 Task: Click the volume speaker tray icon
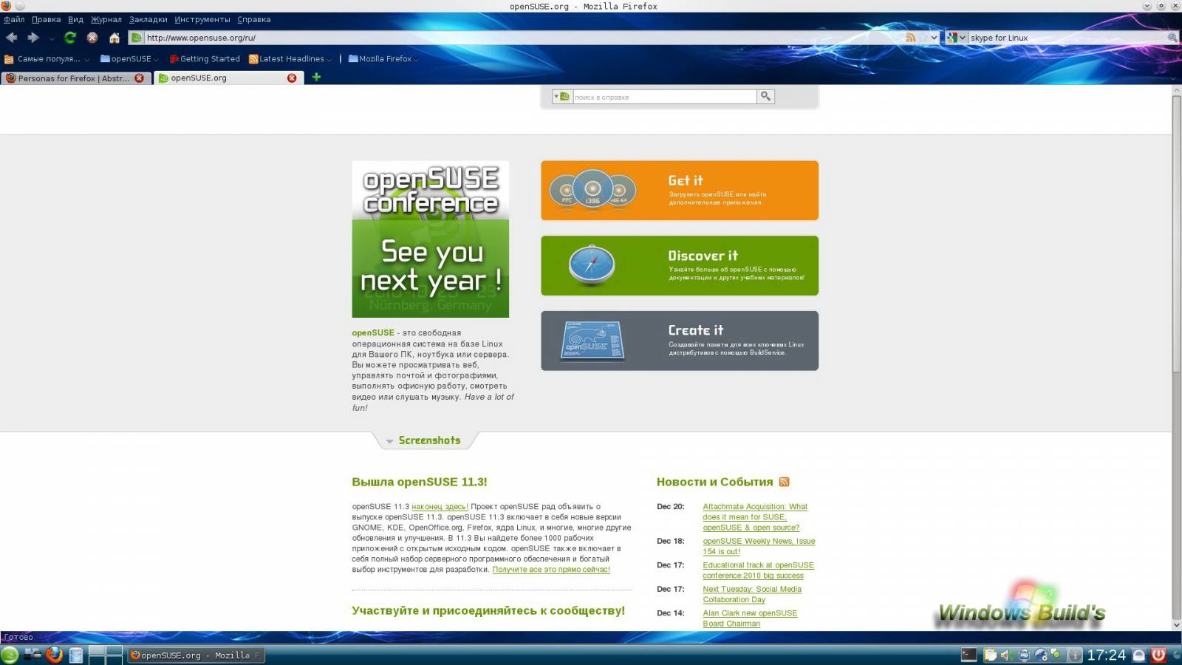pos(1005,655)
